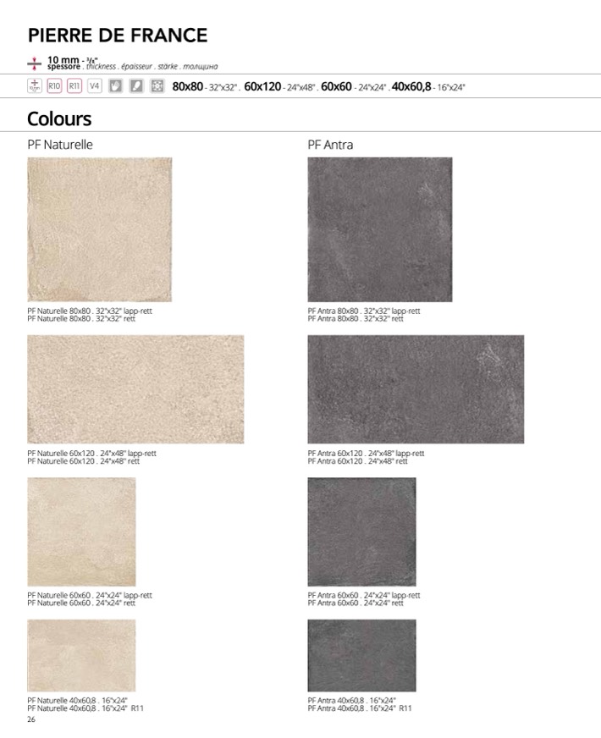Click the 80x80 size label
The width and height of the screenshot is (601, 738).
[x=187, y=86]
